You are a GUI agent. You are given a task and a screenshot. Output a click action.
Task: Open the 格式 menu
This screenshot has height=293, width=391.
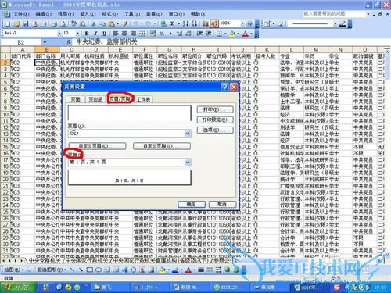pos(109,14)
